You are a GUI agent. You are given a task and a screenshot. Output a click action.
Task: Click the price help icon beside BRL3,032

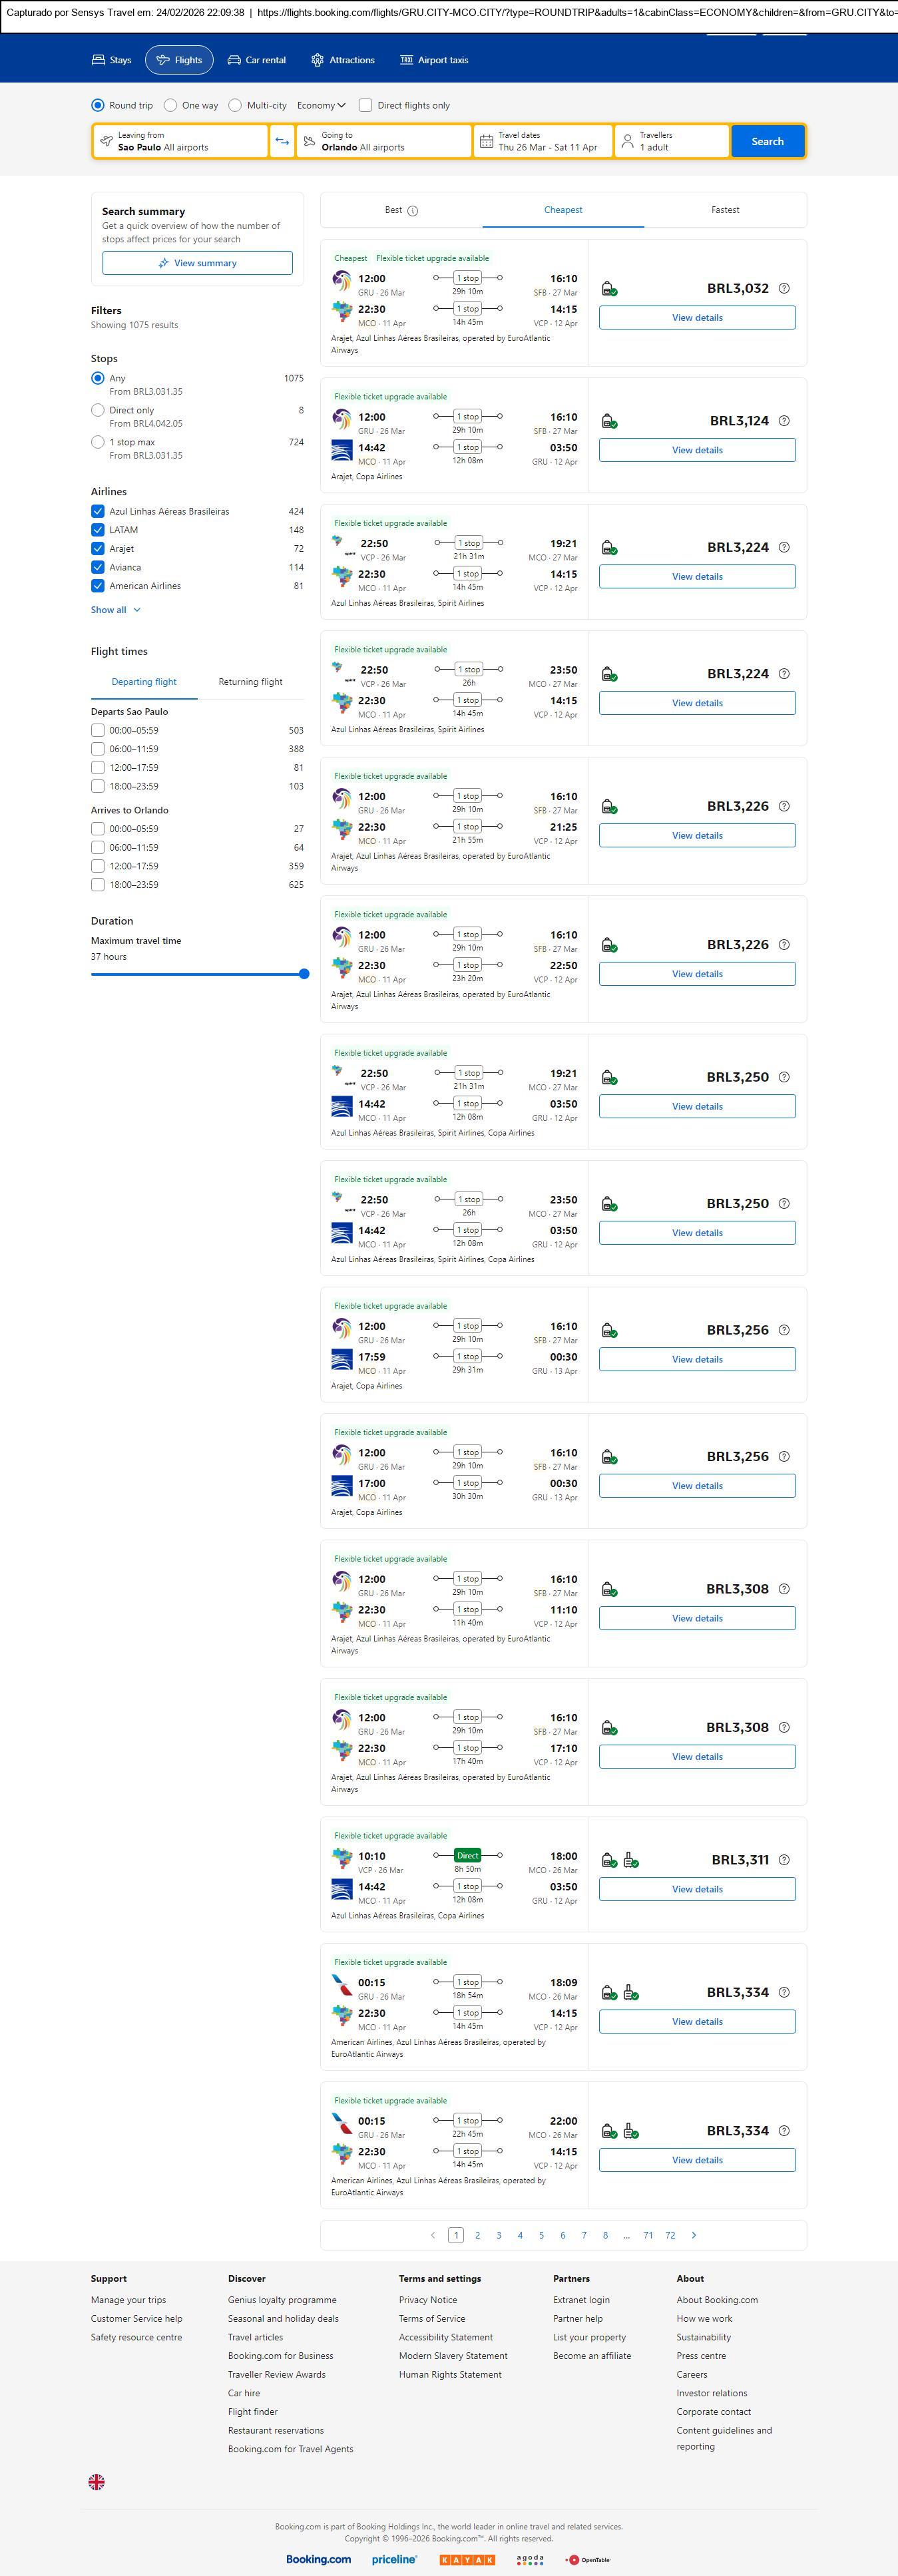[x=784, y=288]
